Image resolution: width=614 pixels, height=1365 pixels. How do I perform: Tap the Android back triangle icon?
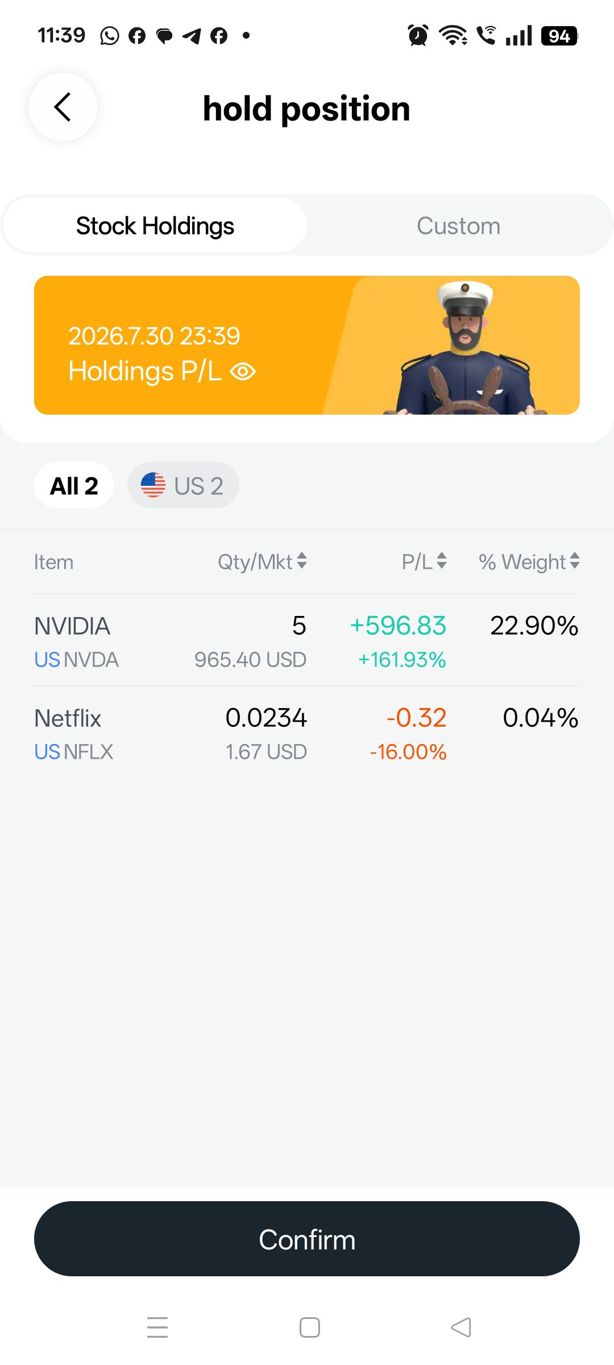pyautogui.click(x=461, y=1327)
